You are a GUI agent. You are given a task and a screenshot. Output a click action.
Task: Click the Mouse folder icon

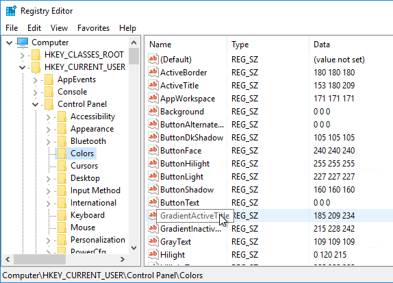pos(62,227)
